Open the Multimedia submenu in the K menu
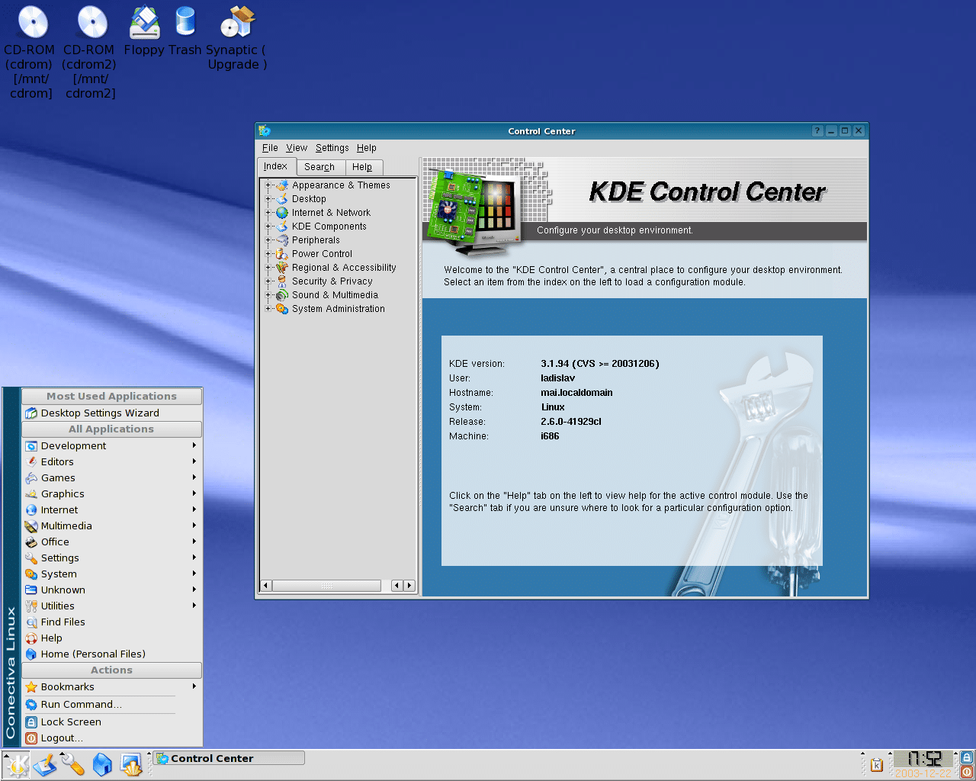Viewport: 976px width, 781px height. coord(111,526)
